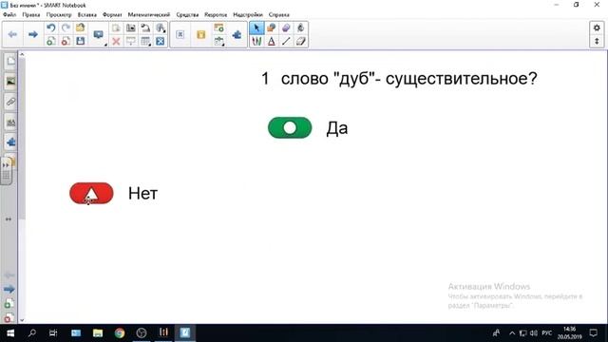The width and height of the screenshot is (608, 342).
Task: Open the Надстройки menu
Action: tap(248, 15)
